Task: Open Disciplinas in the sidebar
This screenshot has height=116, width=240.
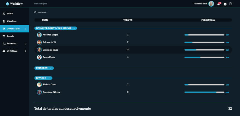Action: 12,21
